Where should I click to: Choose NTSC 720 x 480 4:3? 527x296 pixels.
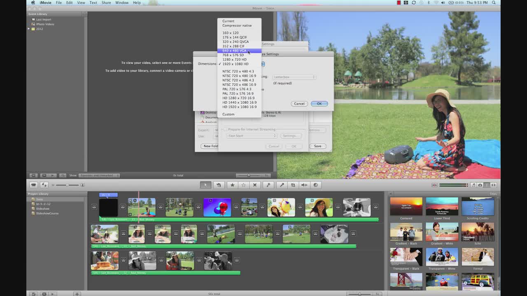tap(239, 71)
